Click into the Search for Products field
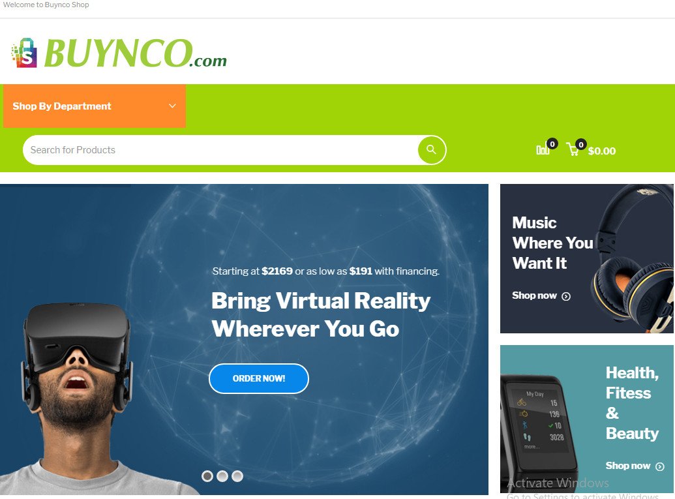Screen dimensions: 675x499 pyautogui.click(x=220, y=150)
